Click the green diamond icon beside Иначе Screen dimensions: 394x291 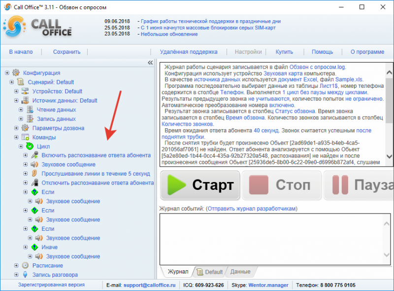34,247
